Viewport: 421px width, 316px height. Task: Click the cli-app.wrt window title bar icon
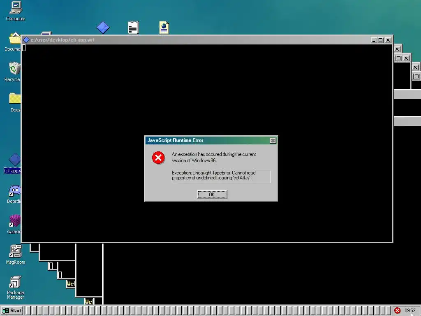[x=26, y=40]
